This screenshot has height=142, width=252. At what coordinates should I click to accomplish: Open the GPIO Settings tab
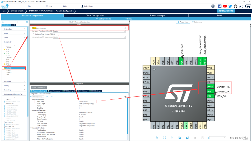click(95, 91)
